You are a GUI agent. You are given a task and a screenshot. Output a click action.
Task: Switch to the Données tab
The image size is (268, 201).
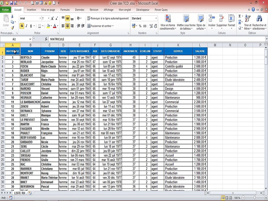pyautogui.click(x=80, y=10)
